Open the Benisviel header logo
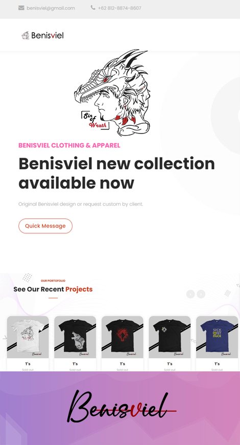Viewport: 240px width, 445px height. coord(42,35)
